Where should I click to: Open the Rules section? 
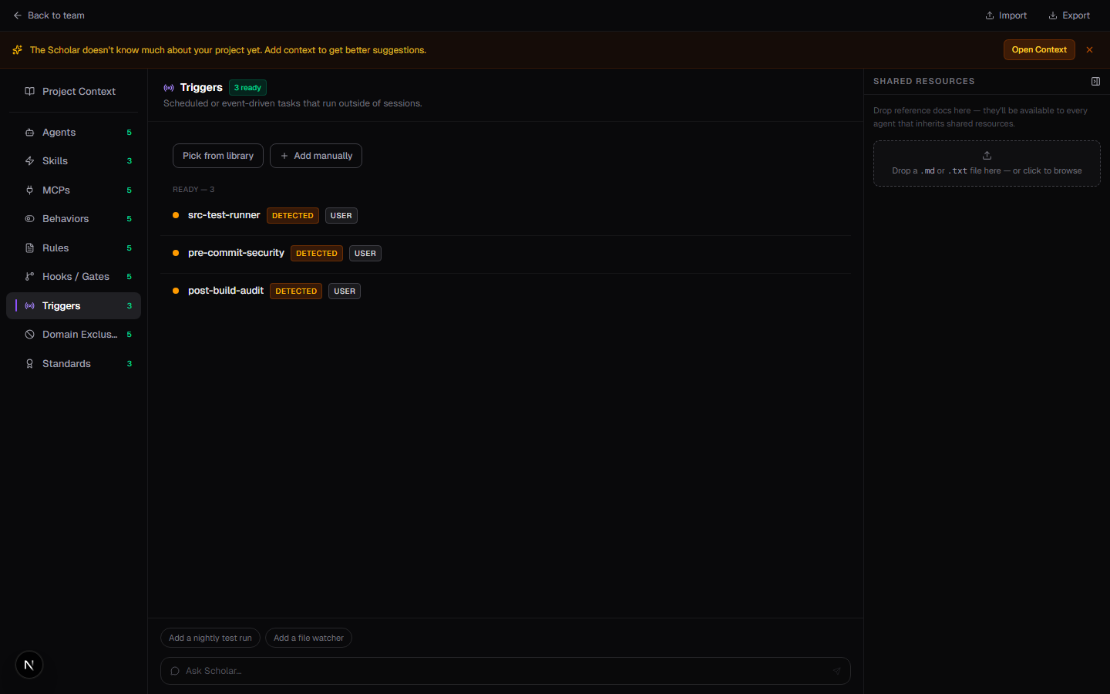[x=73, y=248]
